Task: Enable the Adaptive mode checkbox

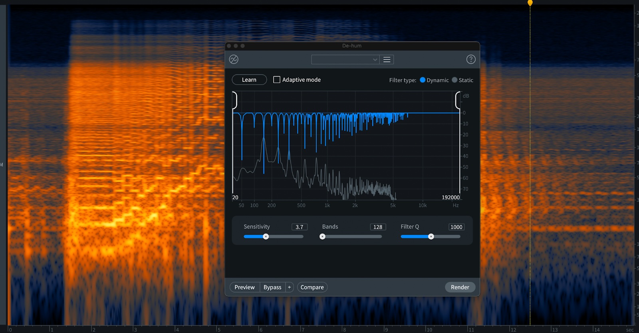Action: (x=276, y=79)
